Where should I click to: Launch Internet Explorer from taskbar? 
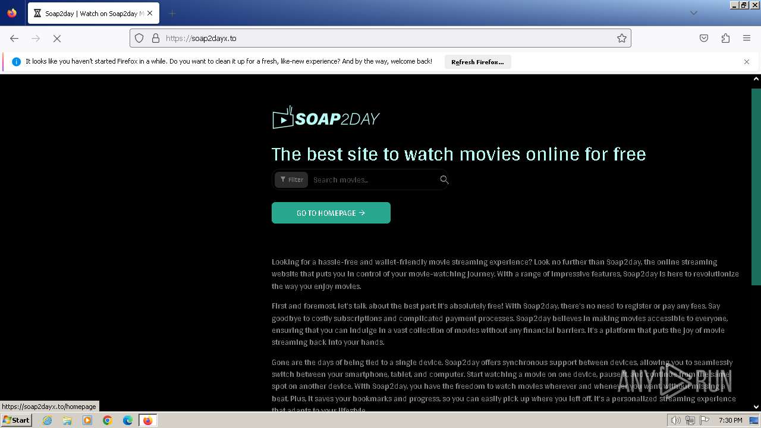(47, 420)
